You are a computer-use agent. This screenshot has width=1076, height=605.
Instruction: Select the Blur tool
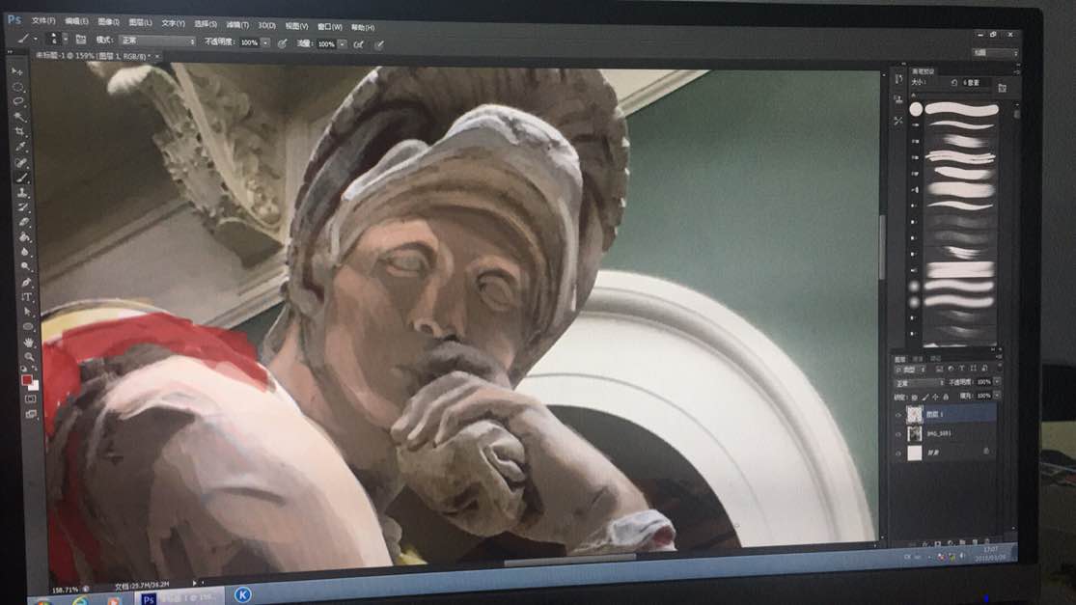coord(25,252)
